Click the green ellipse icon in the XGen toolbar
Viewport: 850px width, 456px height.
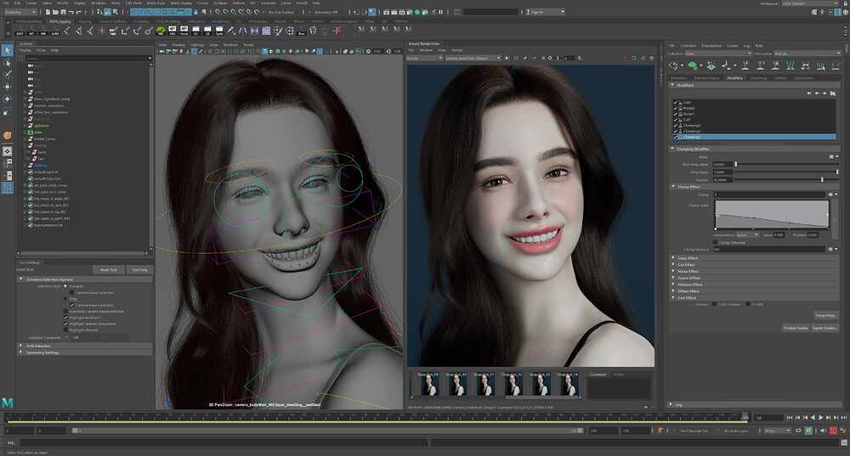pyautogui.click(x=692, y=65)
